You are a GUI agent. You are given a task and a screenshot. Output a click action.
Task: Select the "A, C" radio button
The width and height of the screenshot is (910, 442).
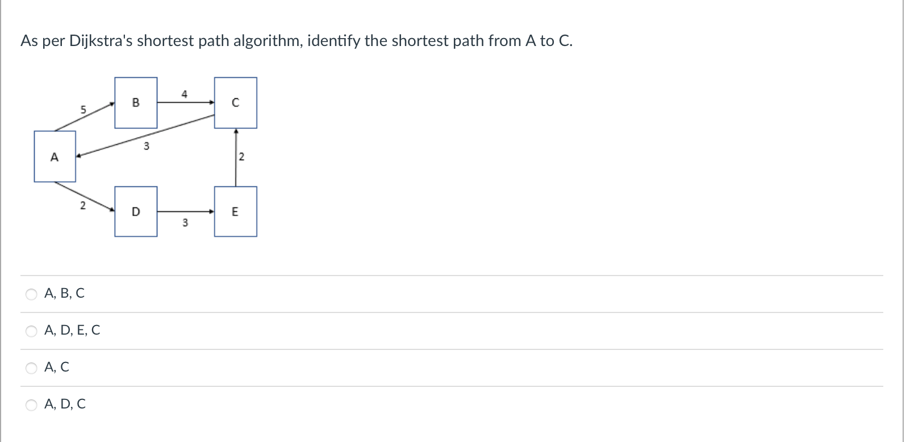[x=31, y=368]
